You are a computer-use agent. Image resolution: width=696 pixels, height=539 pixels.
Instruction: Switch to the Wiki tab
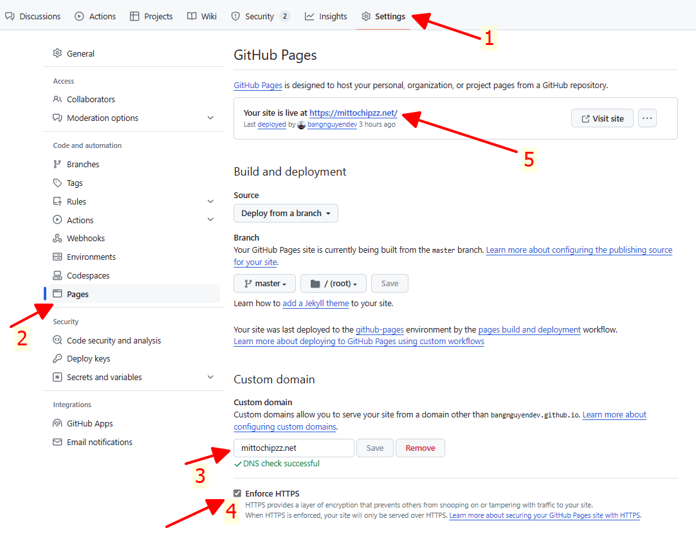[x=202, y=17]
